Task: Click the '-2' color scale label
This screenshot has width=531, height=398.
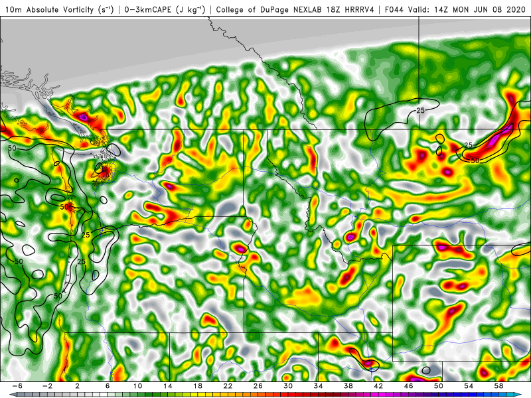Action: pos(47,386)
